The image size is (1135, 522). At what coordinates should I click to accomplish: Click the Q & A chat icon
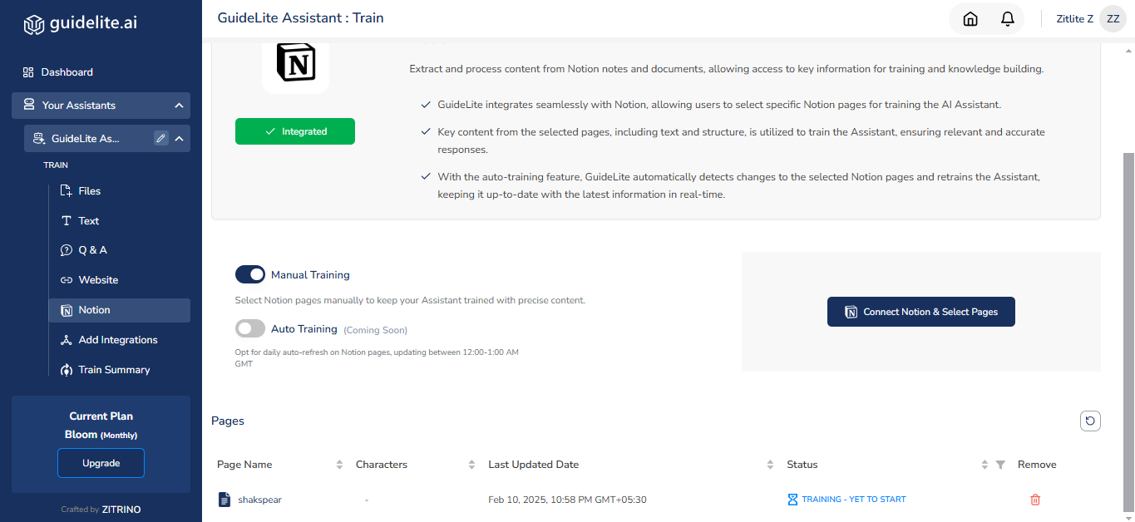click(x=67, y=250)
